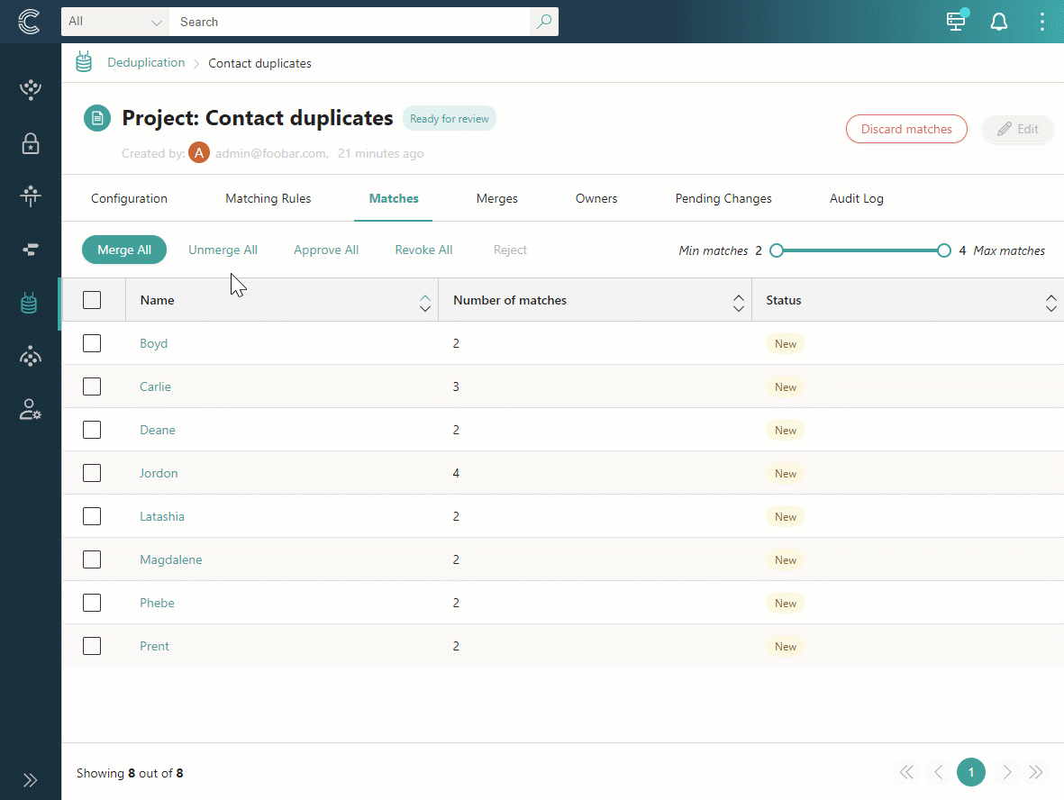Screen dimensions: 1064x800
Task: Tick the checkbox next to Boyd
Action: tap(91, 342)
